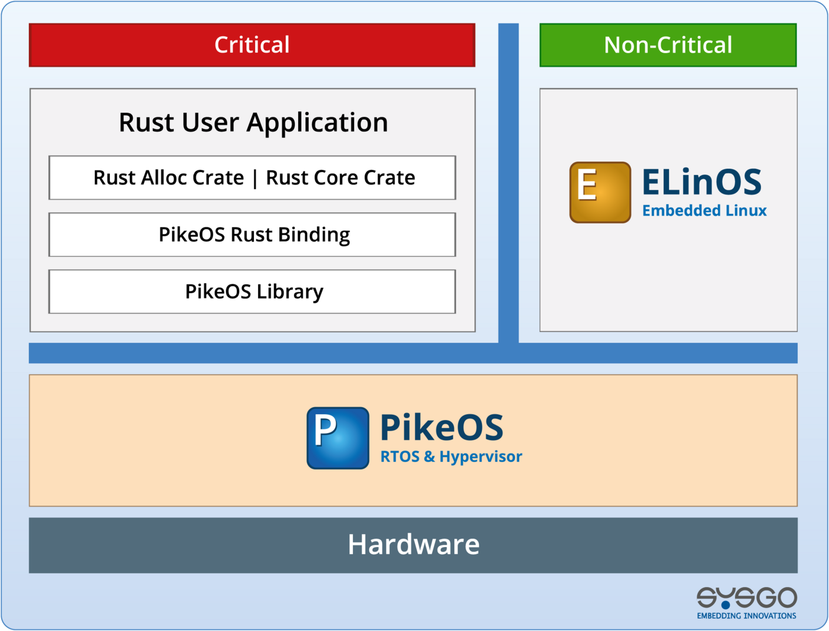
Task: Enable the PikeOS Rust Binding layer
Action: (252, 234)
